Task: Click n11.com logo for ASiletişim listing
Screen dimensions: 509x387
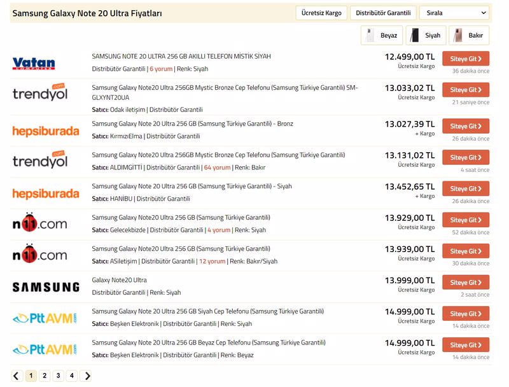Action: (40, 253)
